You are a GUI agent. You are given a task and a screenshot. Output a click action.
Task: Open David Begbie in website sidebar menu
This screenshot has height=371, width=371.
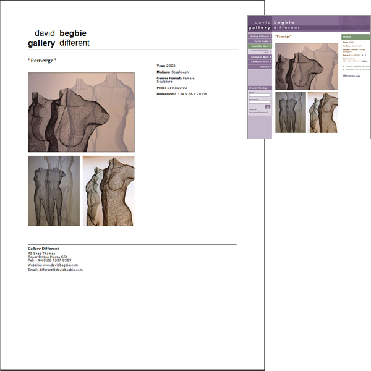click(260, 41)
